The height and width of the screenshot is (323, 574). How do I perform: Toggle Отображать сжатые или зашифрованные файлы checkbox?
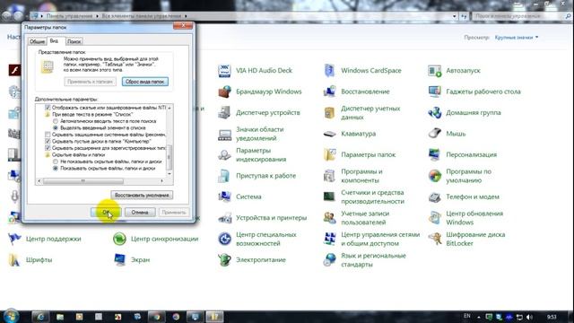tap(48, 108)
